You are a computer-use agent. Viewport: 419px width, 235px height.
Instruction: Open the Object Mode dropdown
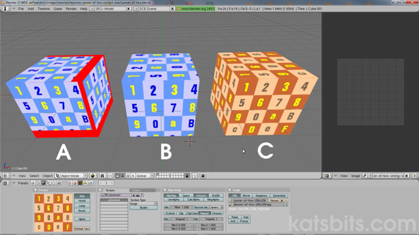coord(71,176)
